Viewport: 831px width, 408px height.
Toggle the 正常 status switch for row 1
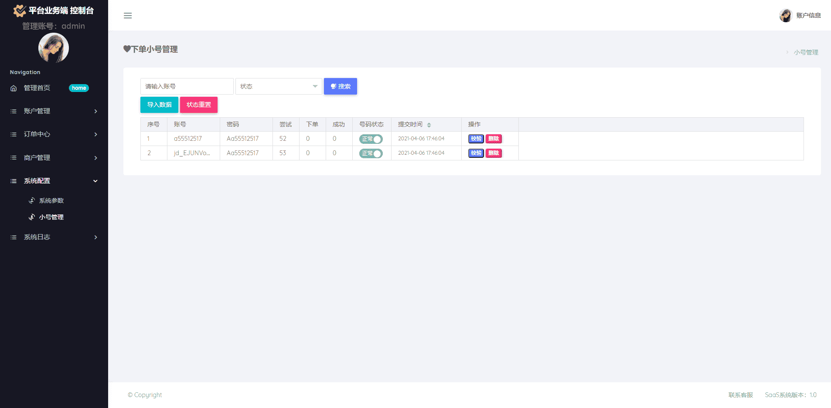pos(371,139)
